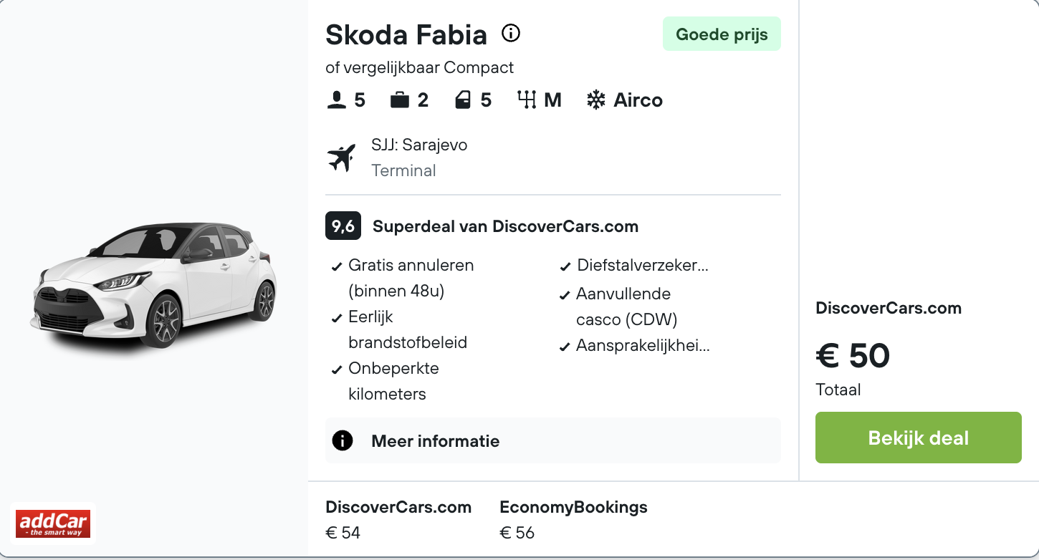This screenshot has width=1039, height=560.
Task: Click the passenger seats icon
Action: 336,100
